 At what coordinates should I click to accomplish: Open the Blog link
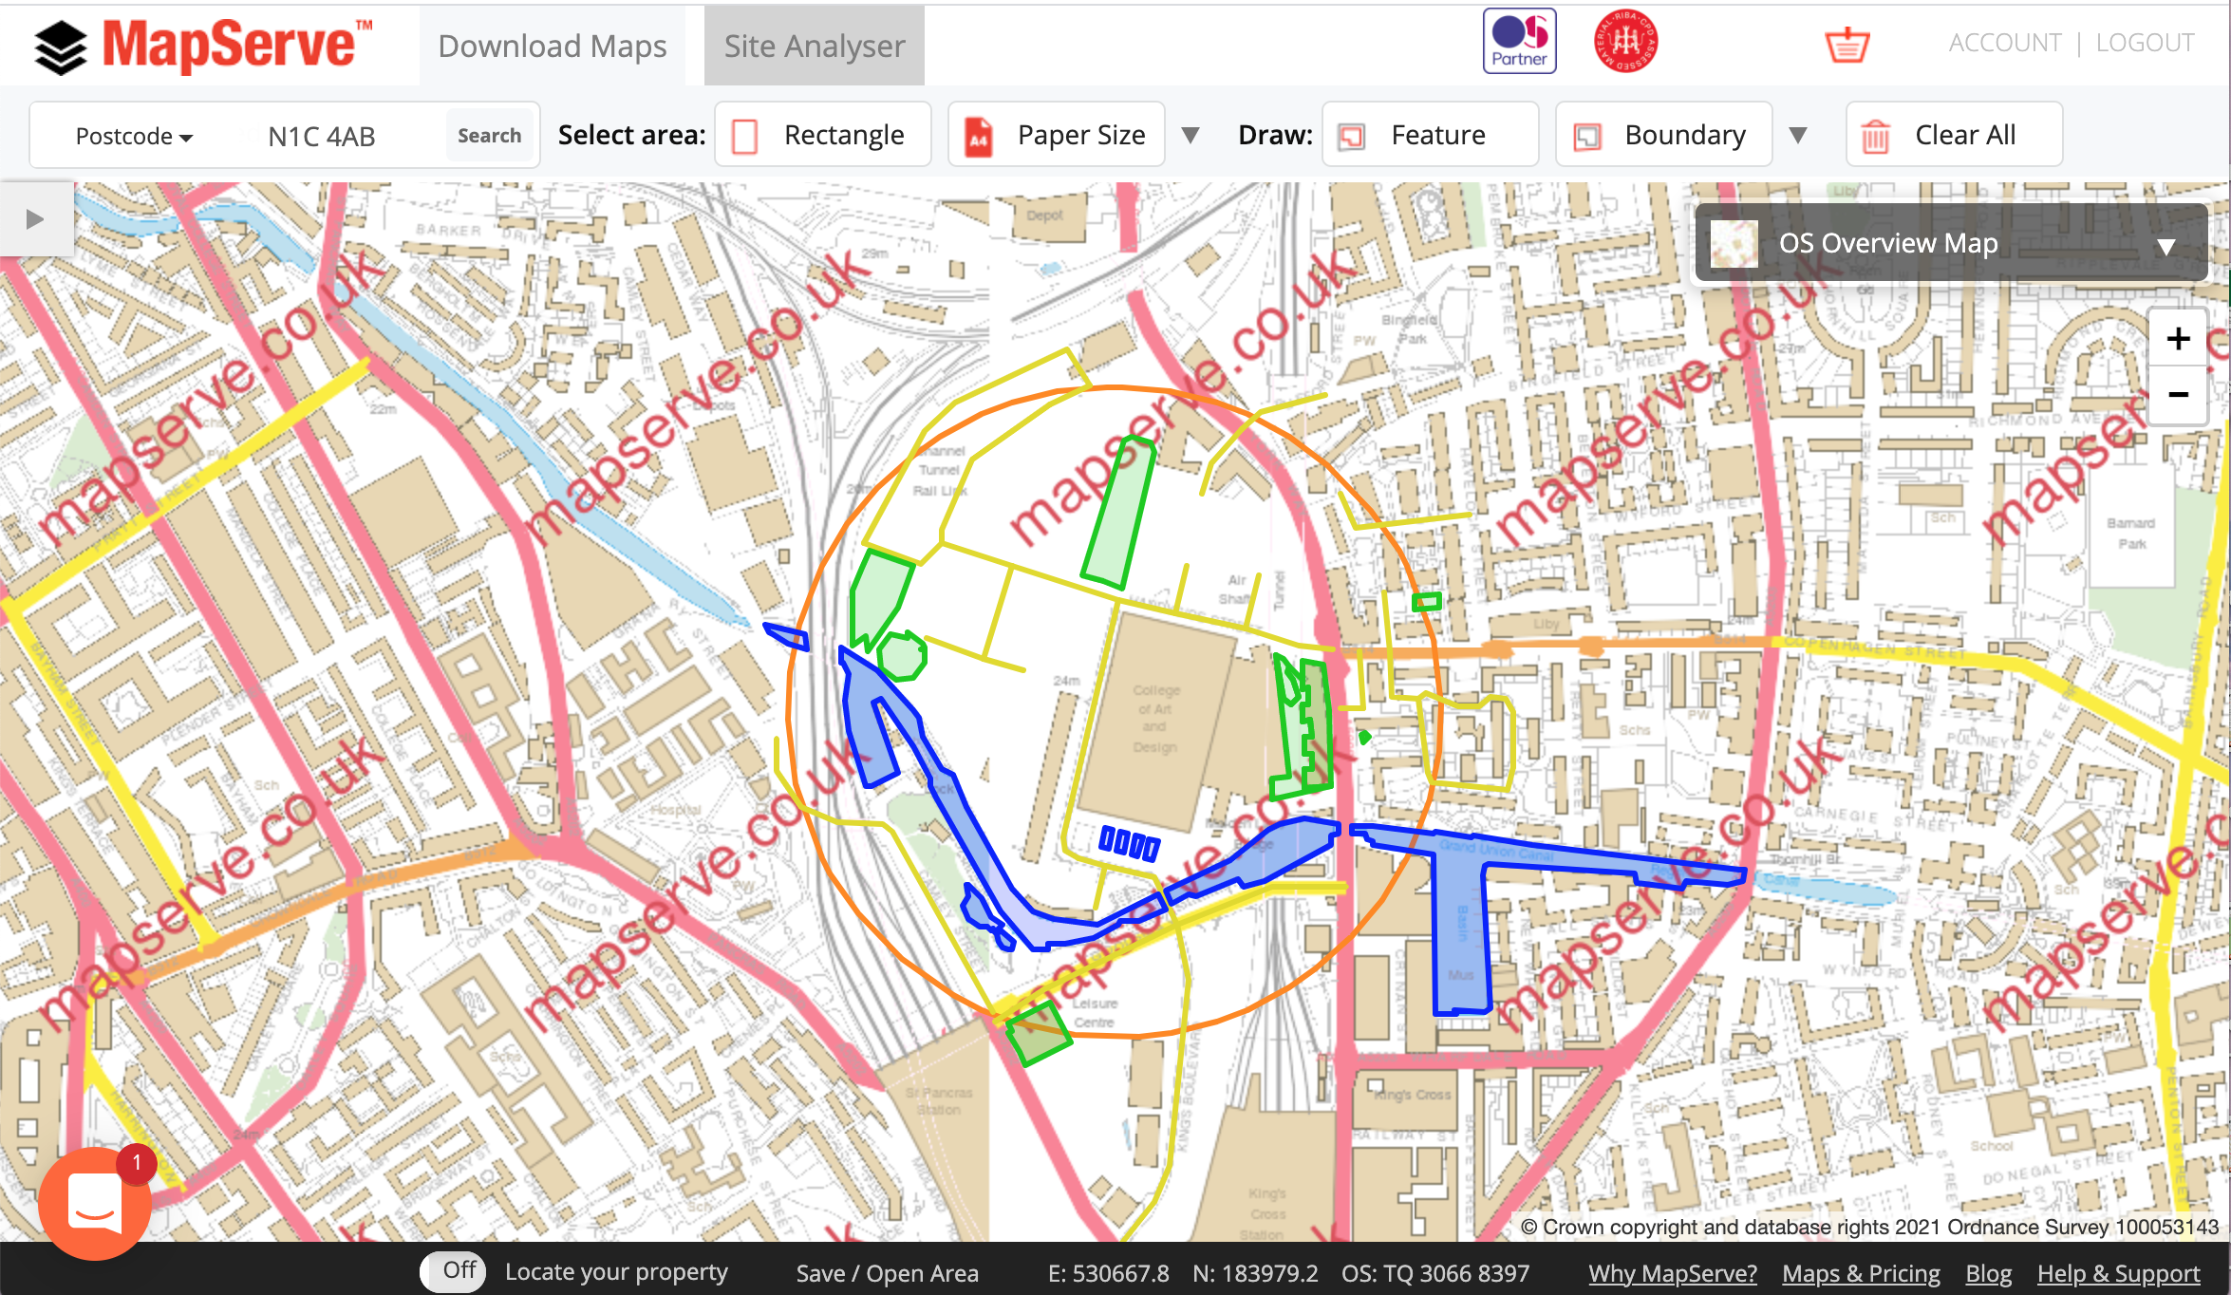click(x=1988, y=1273)
